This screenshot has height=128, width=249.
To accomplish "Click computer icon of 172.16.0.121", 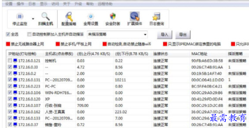I will click(15, 61).
